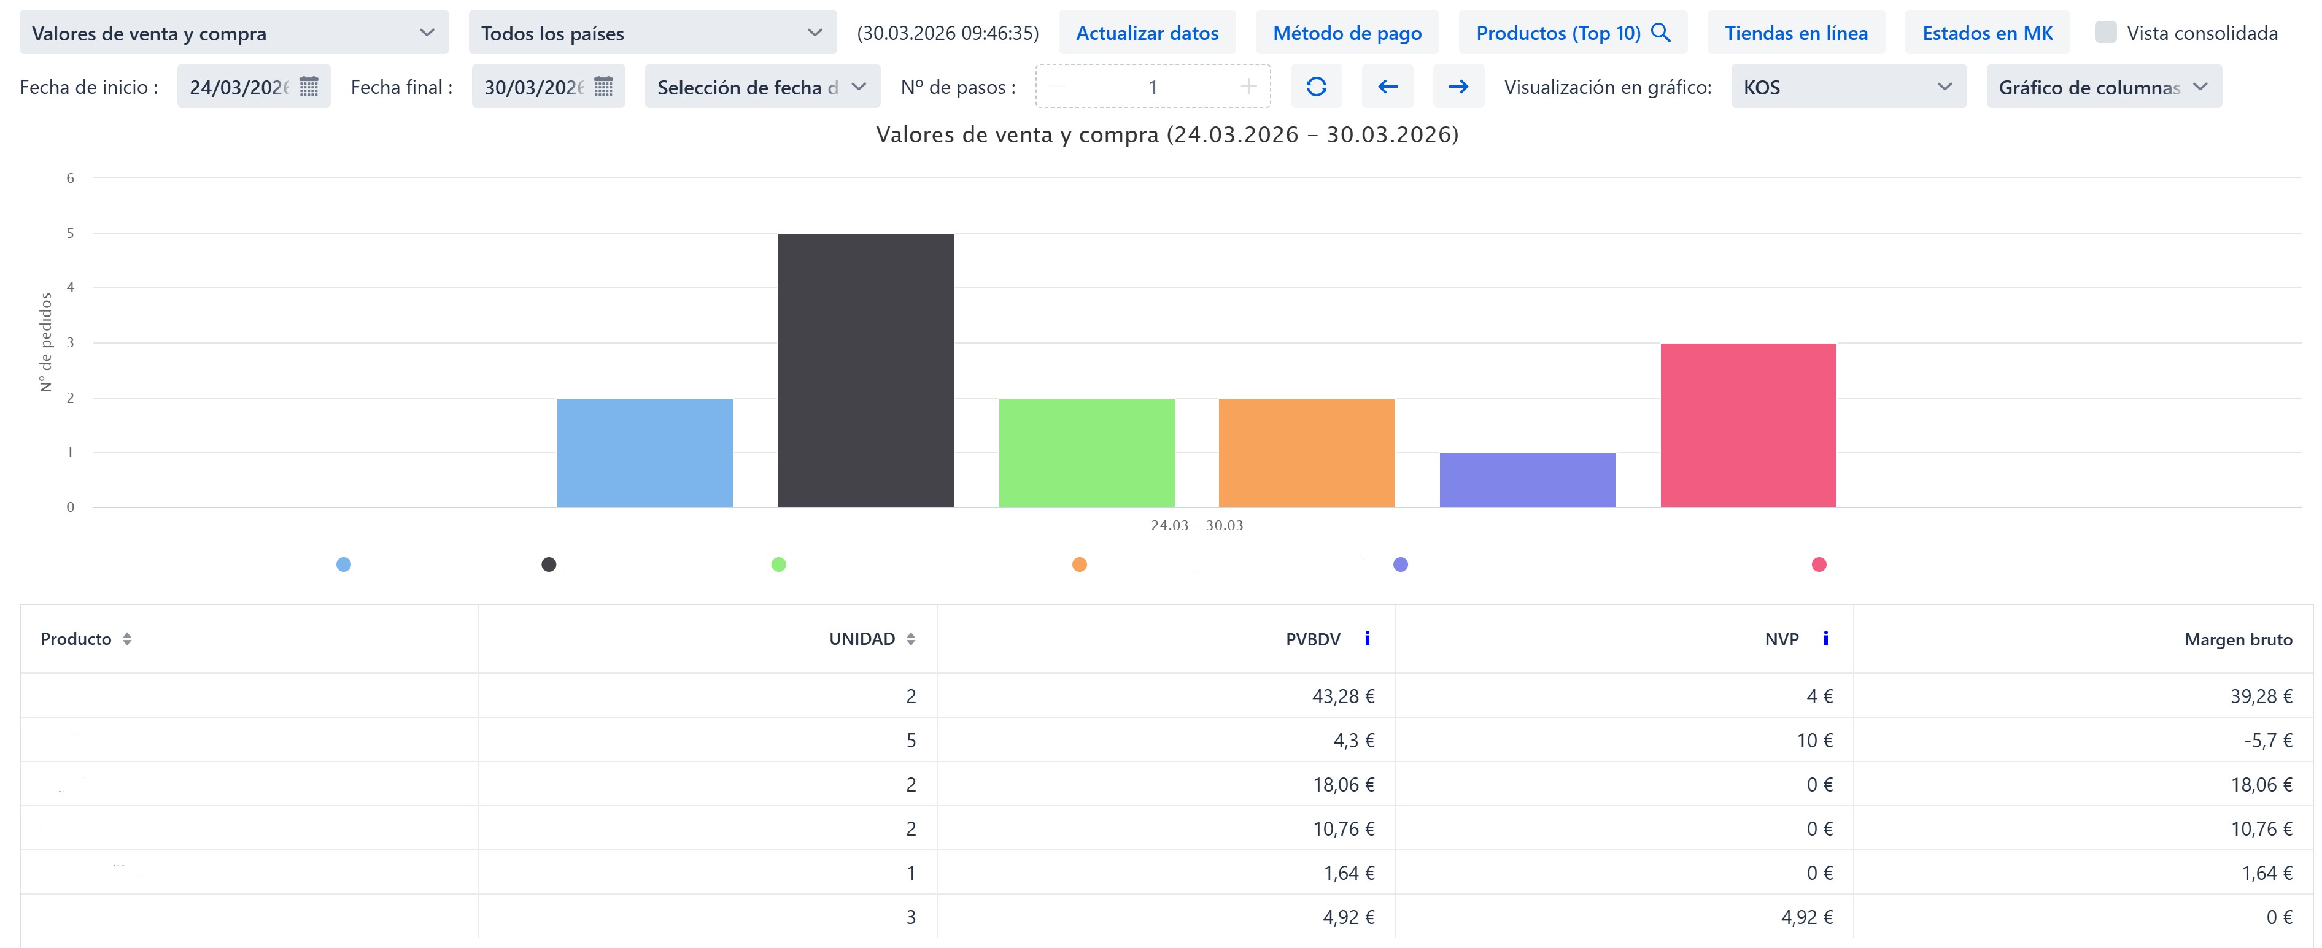
Task: Sort by UNIDAD column arrows
Action: tap(910, 639)
